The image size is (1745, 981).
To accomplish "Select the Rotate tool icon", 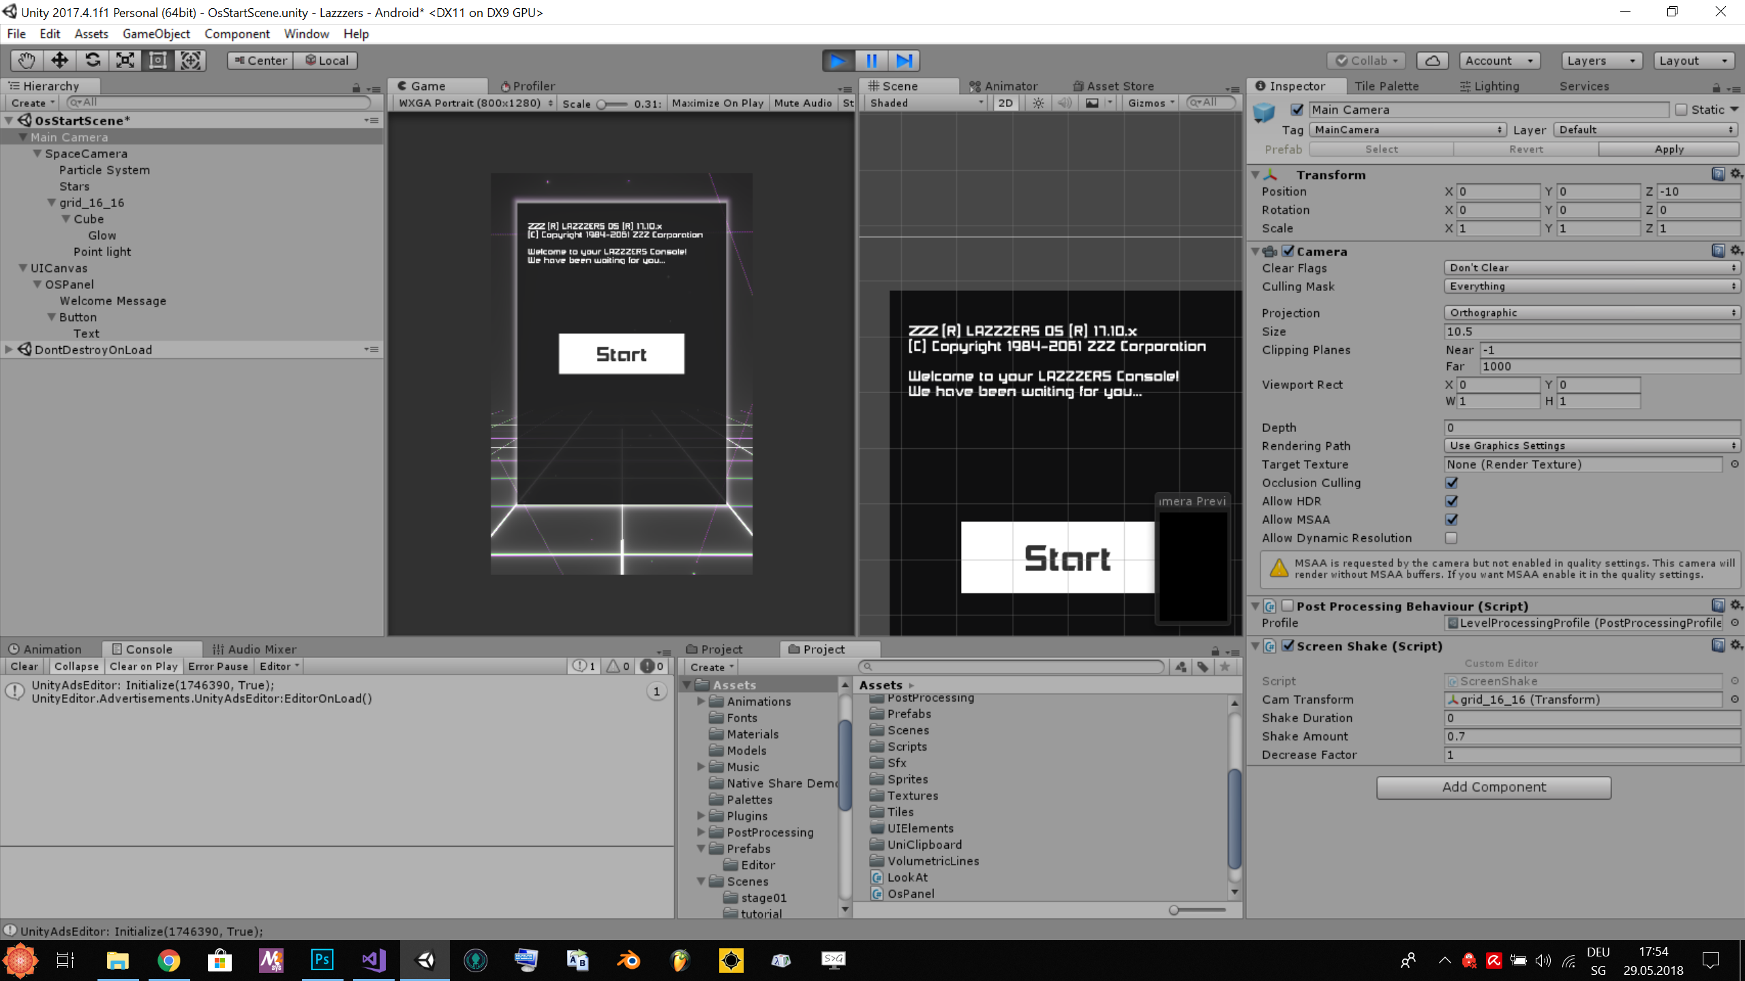I will click(x=93, y=61).
